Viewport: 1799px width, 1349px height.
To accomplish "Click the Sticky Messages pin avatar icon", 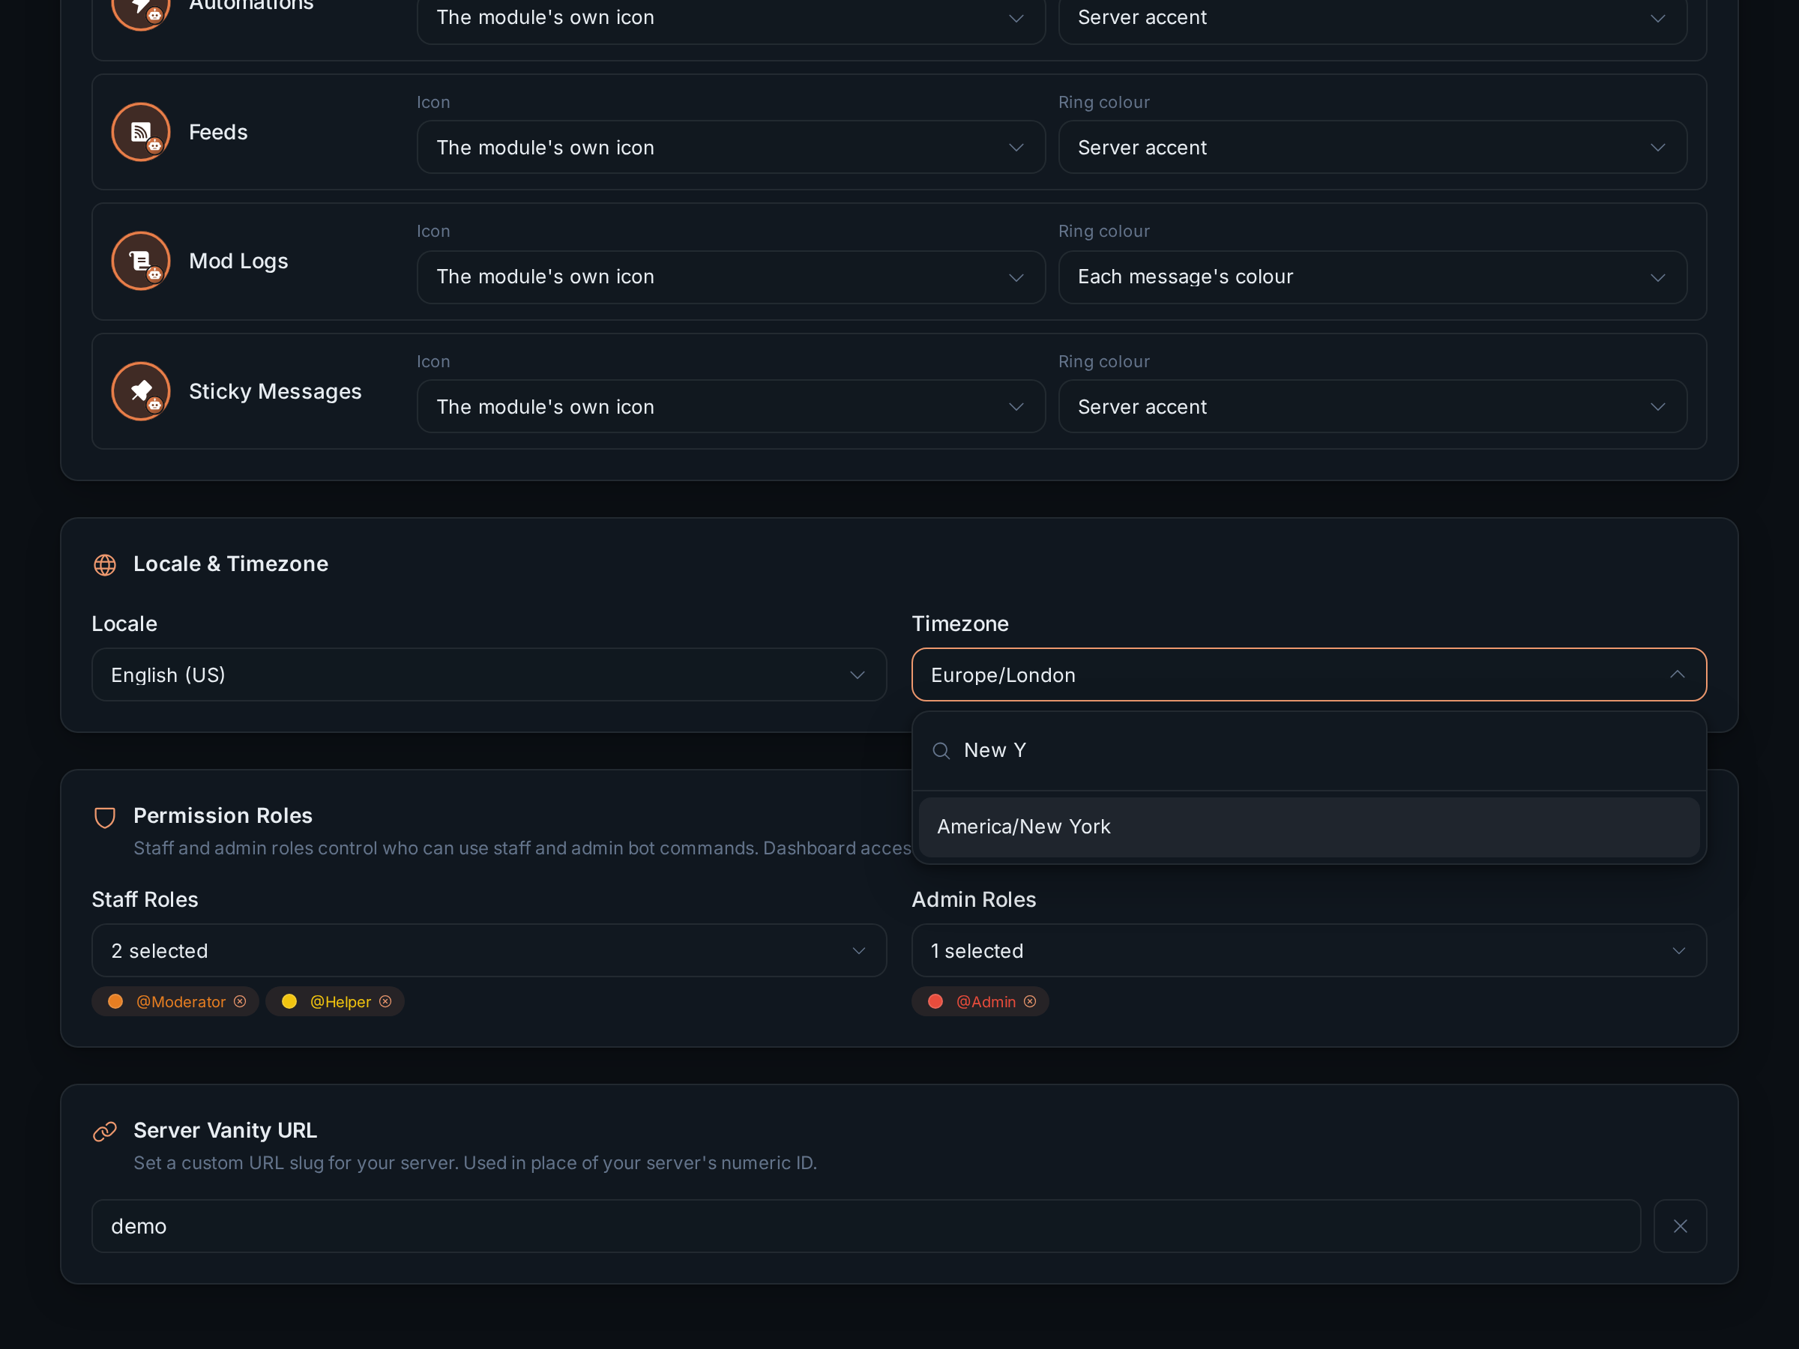I will point(141,391).
